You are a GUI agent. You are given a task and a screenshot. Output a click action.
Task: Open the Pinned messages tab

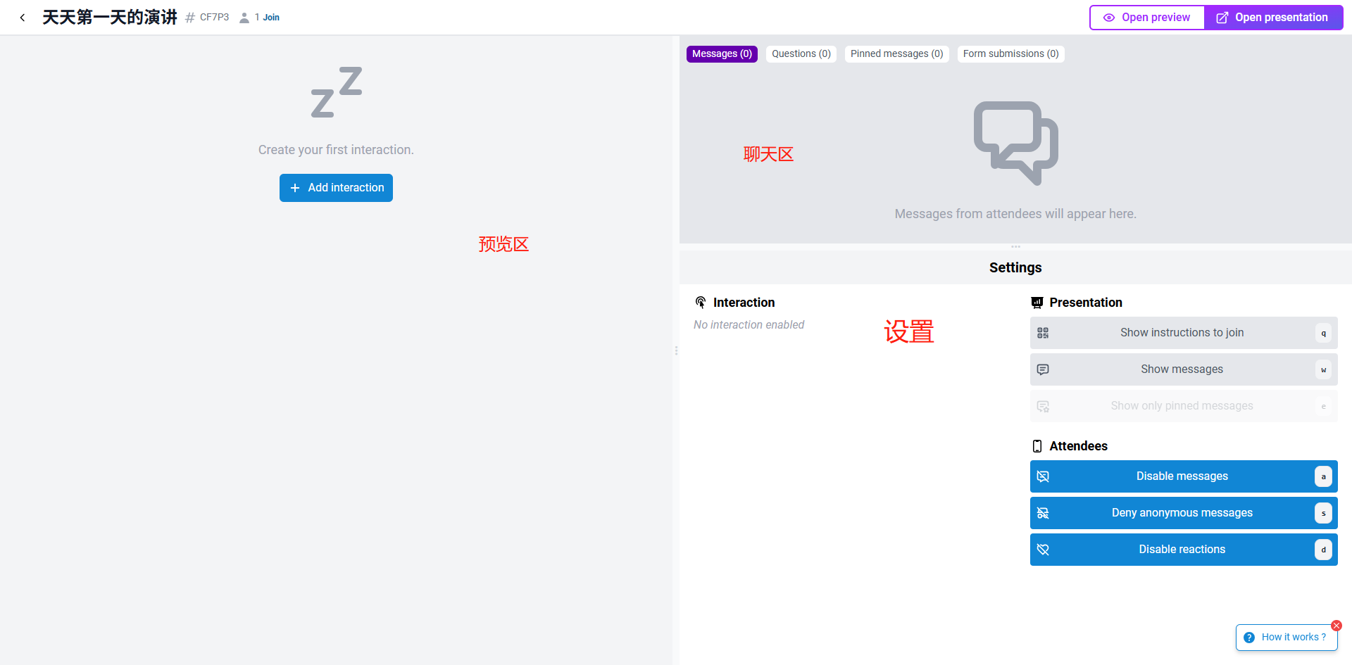point(896,54)
